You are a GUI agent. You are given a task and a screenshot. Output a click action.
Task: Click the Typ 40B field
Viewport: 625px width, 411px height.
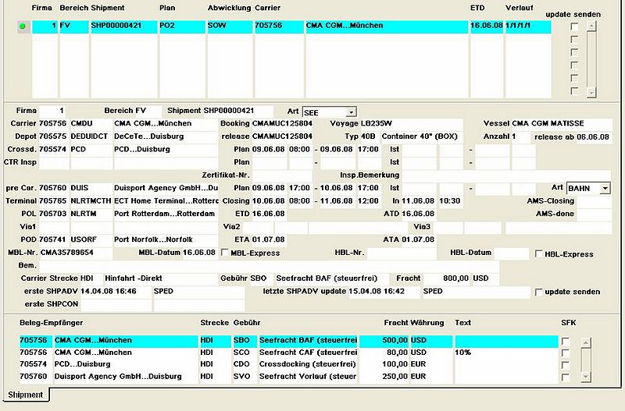tap(370, 136)
